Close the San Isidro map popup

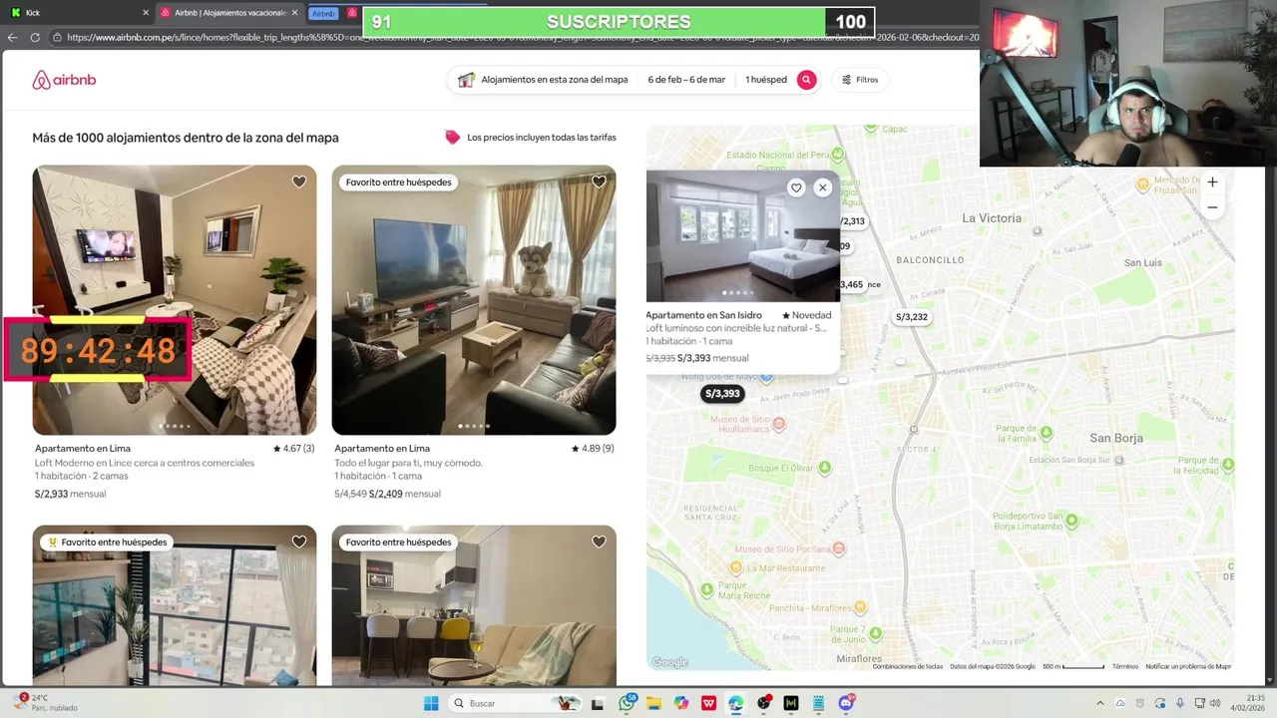coord(822,187)
